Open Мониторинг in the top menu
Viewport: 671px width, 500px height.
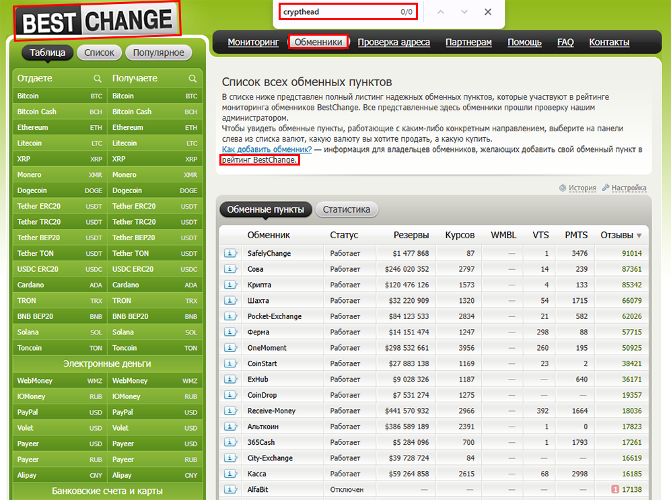tap(253, 42)
